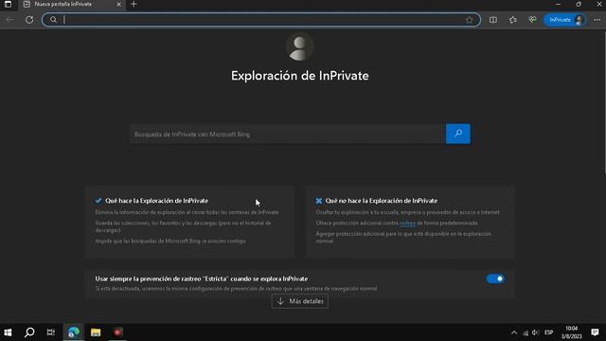The image size is (606, 341).
Task: Restore down the browser window
Action: 579,4
